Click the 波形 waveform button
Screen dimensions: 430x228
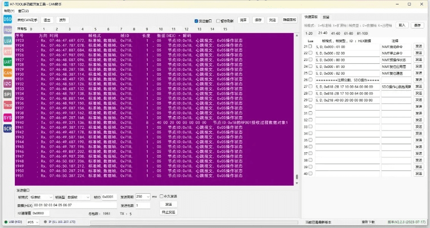tap(63, 20)
